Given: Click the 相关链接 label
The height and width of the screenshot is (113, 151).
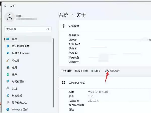Looking at the screenshot, I should 67,71.
